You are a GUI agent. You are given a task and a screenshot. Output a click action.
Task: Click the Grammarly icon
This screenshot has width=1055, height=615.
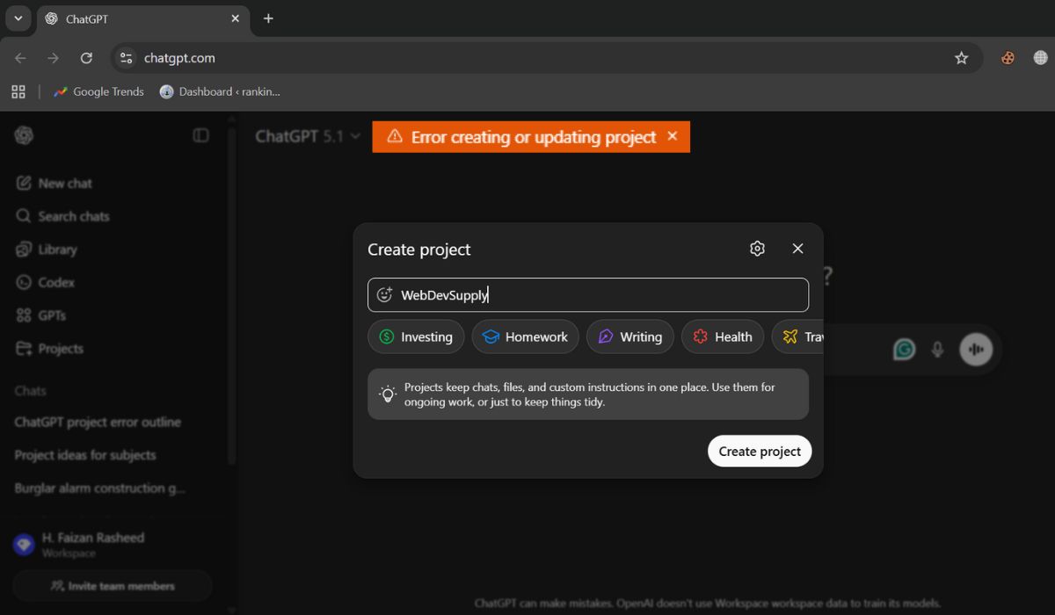904,349
